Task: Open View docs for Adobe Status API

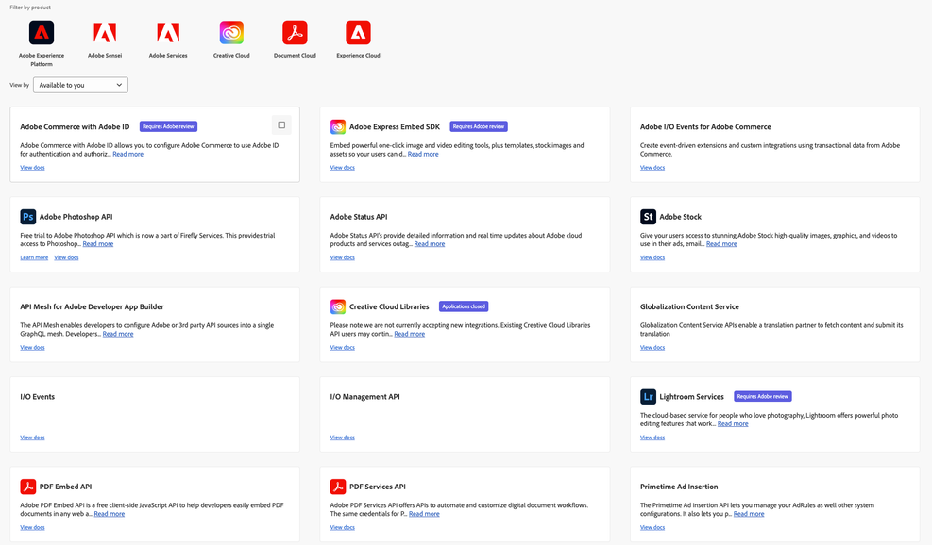Action: point(343,257)
